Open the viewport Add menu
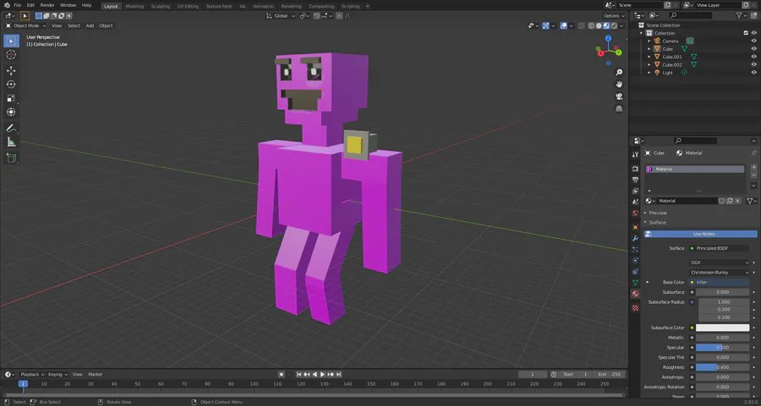 tap(90, 25)
